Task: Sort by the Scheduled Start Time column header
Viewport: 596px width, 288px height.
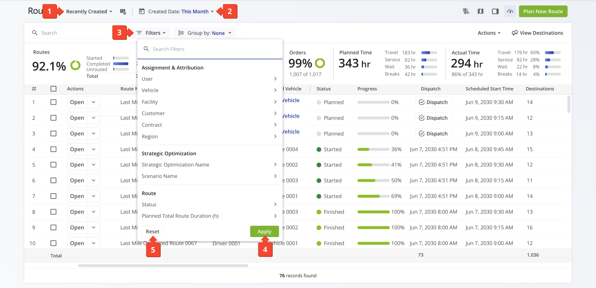Action: pyautogui.click(x=489, y=89)
